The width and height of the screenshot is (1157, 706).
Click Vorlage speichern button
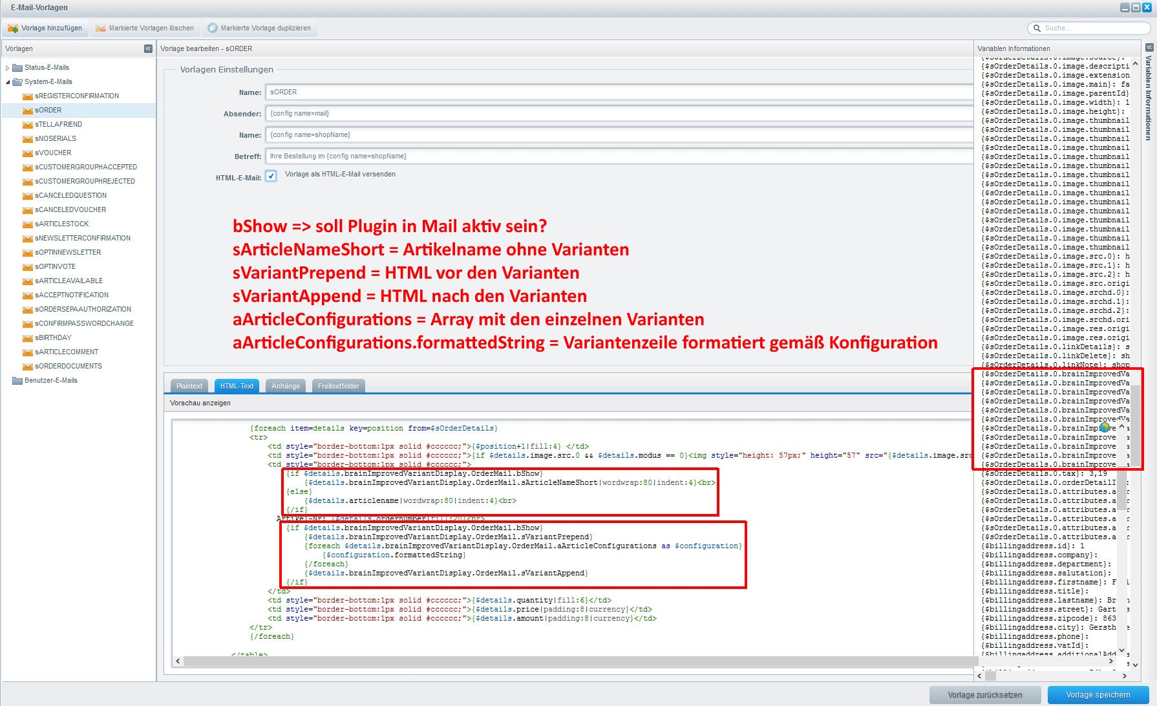[1098, 695]
